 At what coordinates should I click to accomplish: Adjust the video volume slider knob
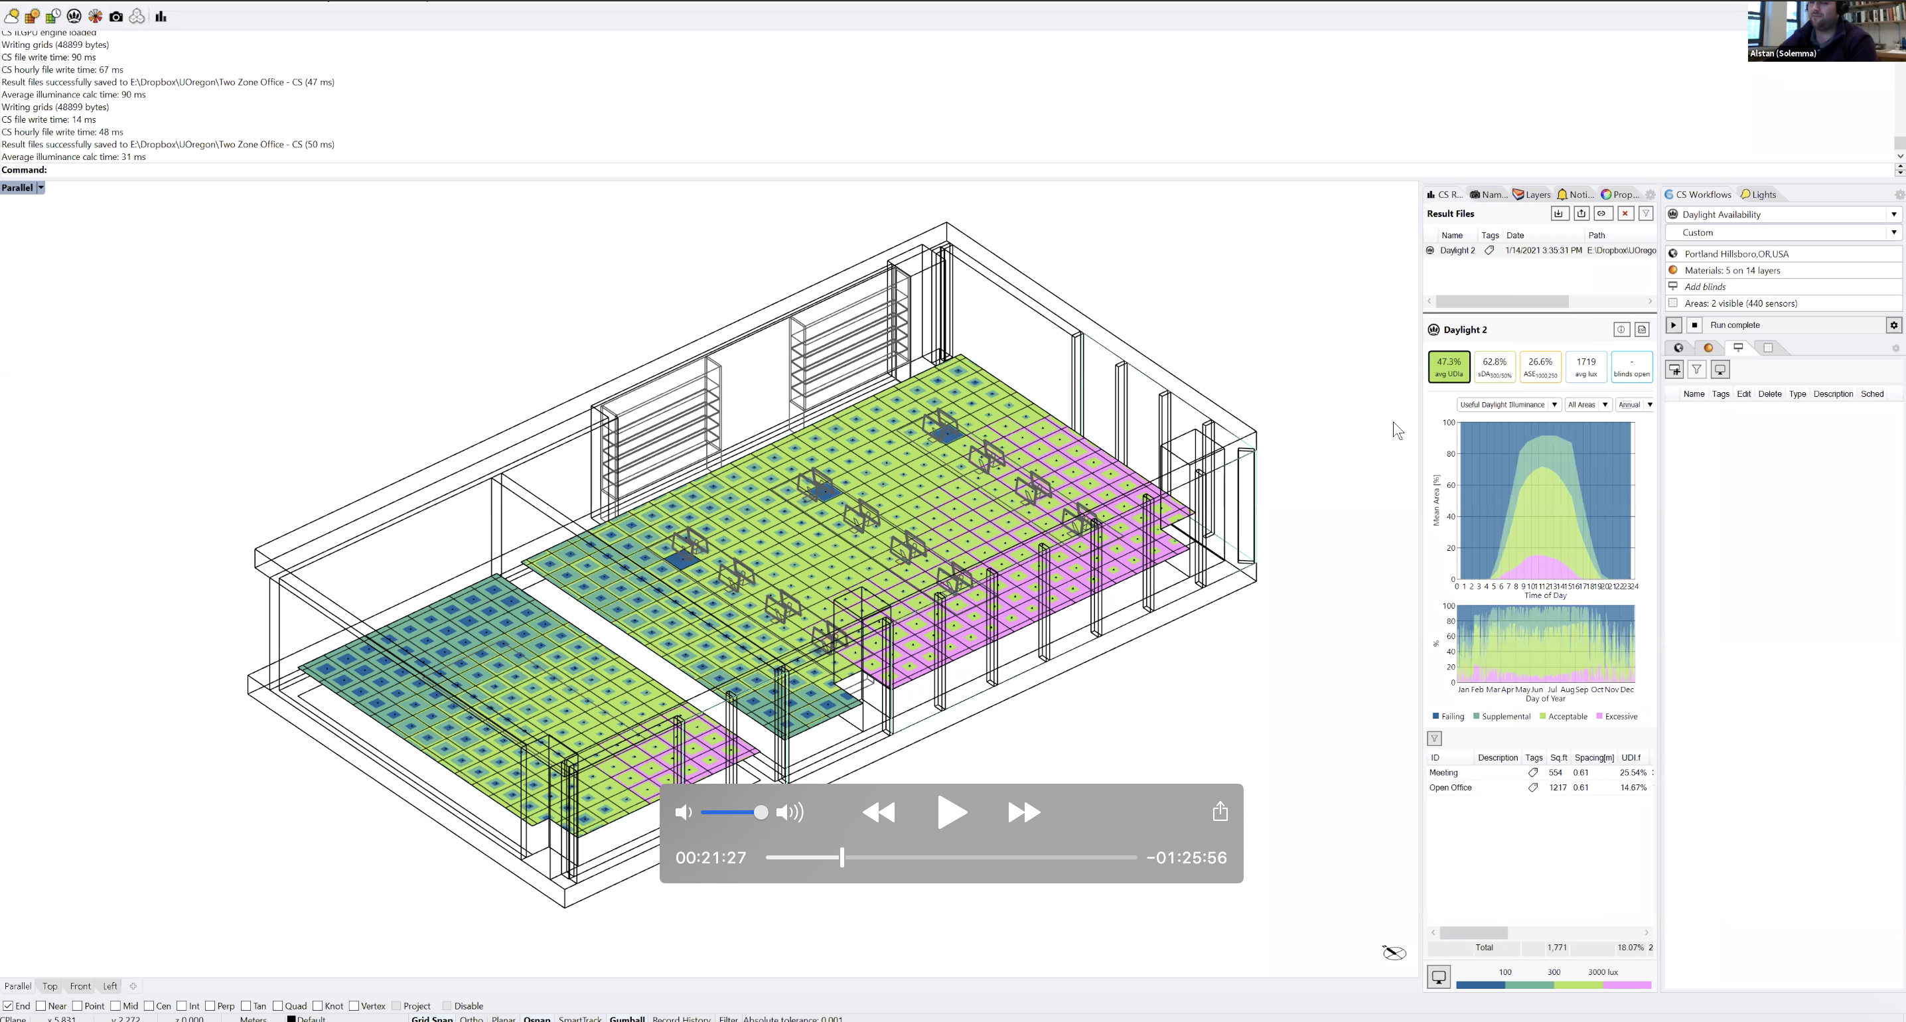point(761,812)
